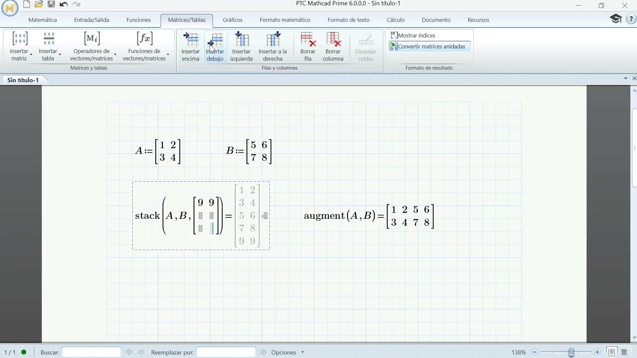
Task: Close the worksheet tab with the X
Action: pyautogui.click(x=634, y=79)
